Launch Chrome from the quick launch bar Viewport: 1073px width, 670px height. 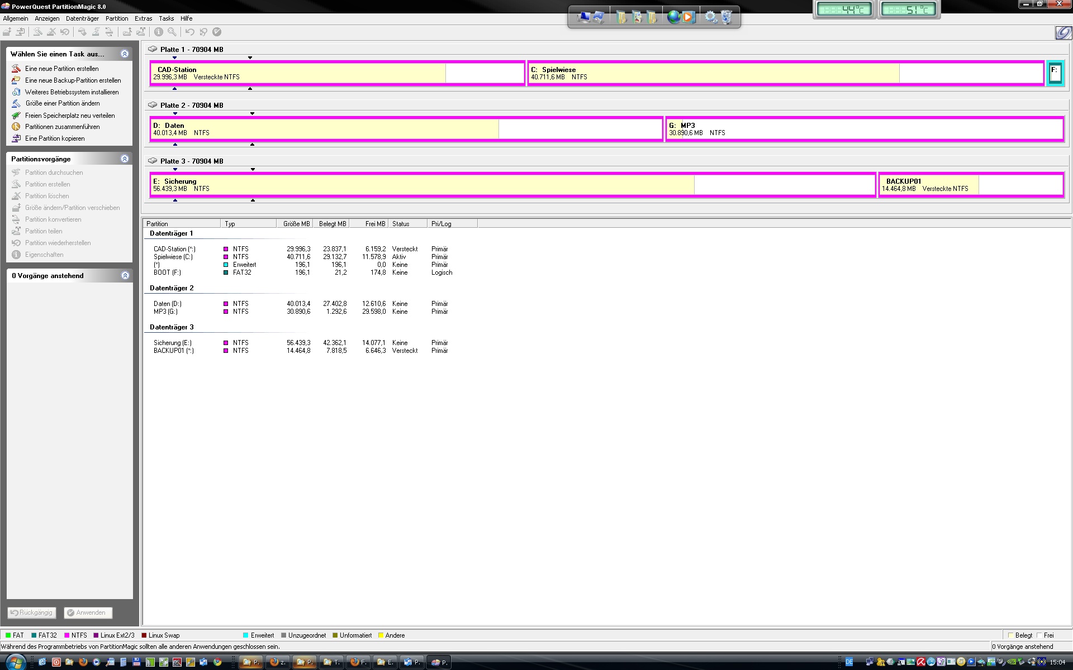(217, 662)
